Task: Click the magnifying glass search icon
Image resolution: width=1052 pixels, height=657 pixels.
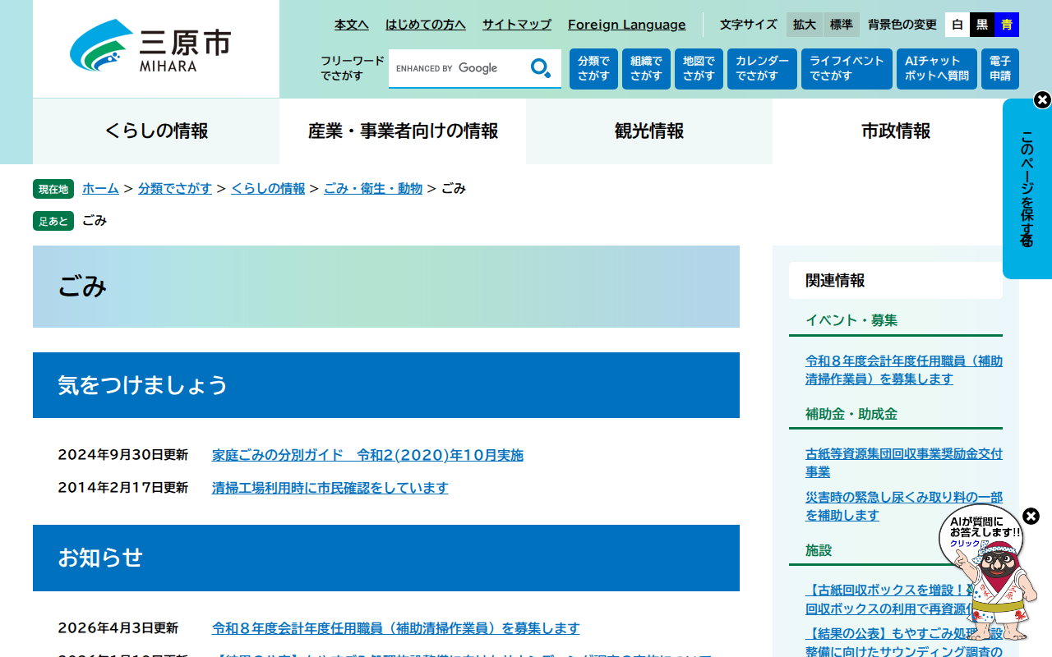Action: [x=541, y=68]
